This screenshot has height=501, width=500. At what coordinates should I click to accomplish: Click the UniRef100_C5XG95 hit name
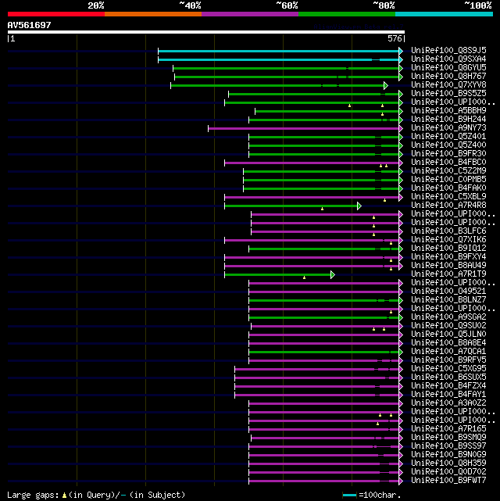pyautogui.click(x=448, y=369)
